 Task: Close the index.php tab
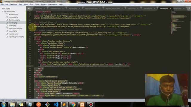(x=44, y=9)
